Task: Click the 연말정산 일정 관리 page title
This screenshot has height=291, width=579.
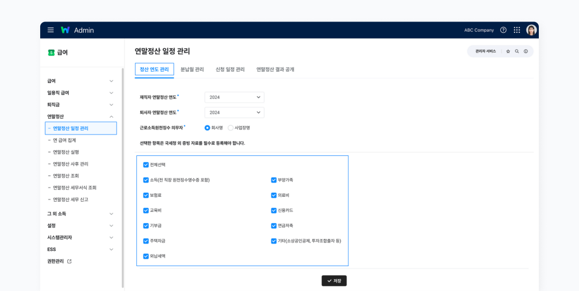Action: (x=162, y=51)
